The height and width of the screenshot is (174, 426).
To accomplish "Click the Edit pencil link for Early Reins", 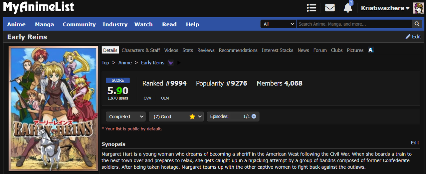I will coord(413,37).
